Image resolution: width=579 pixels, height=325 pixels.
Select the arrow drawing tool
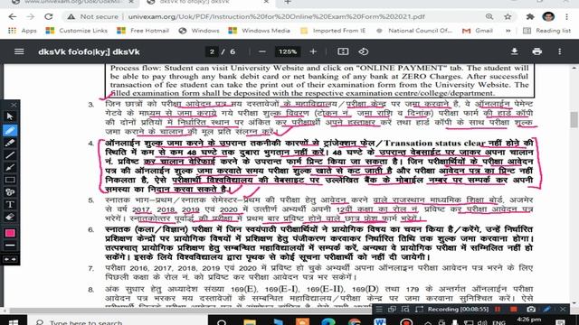(10, 168)
